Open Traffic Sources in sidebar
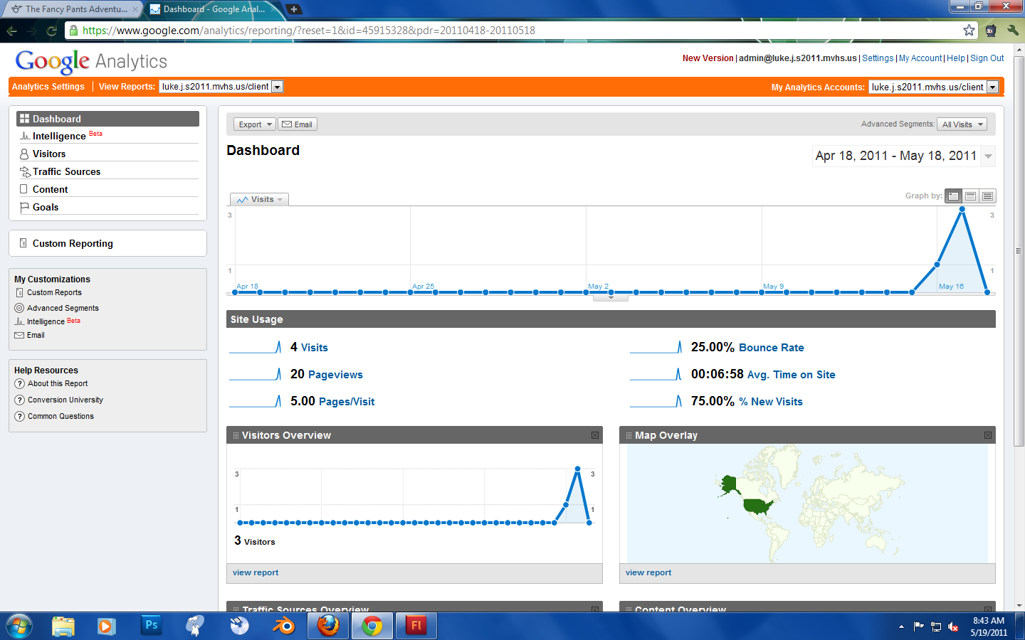The height and width of the screenshot is (640, 1025). [x=66, y=171]
